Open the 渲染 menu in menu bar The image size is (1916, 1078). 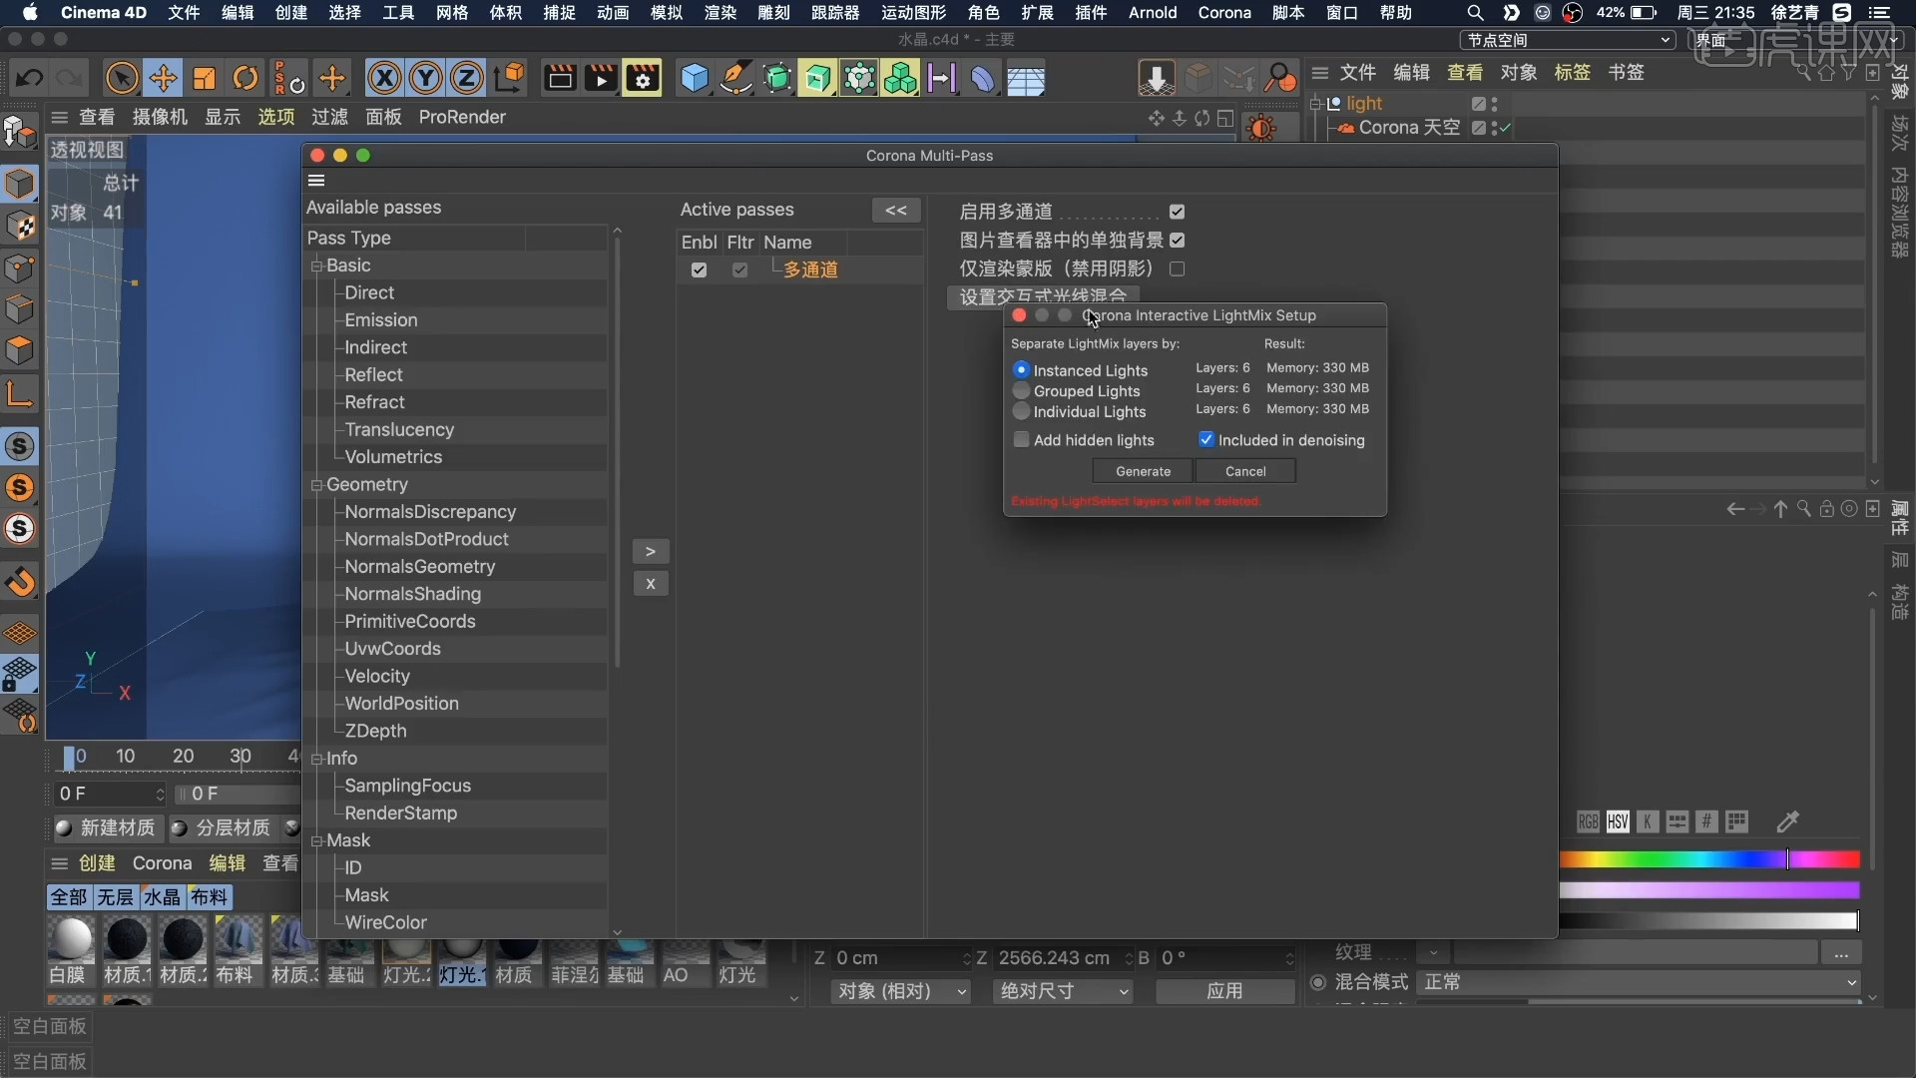point(719,13)
